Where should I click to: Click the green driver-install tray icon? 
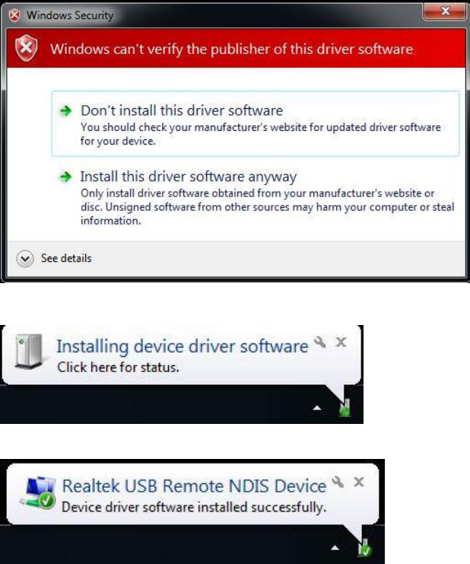point(345,407)
